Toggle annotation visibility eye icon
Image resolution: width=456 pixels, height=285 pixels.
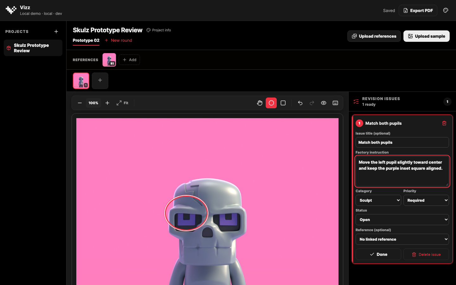[324, 103]
